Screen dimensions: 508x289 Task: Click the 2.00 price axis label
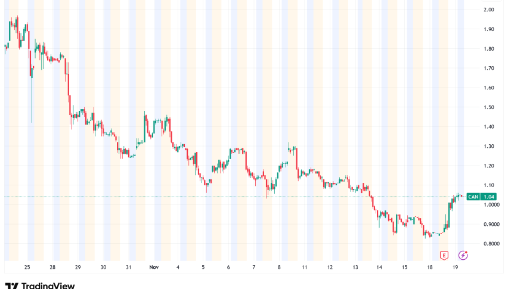489,10
